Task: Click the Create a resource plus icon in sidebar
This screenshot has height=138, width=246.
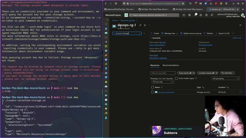Action: point(106,24)
